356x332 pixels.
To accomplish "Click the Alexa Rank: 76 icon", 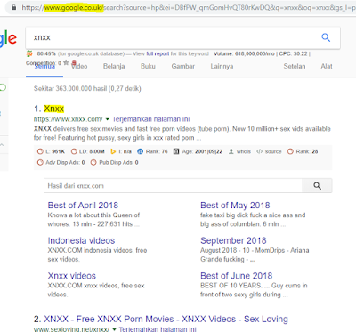I will coord(140,151).
